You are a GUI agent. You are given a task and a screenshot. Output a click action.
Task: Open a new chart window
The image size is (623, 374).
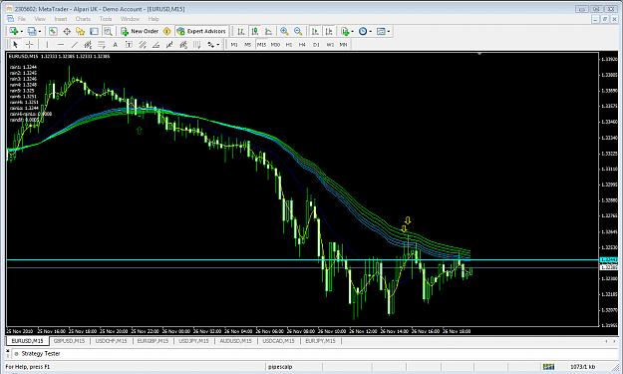point(14,31)
